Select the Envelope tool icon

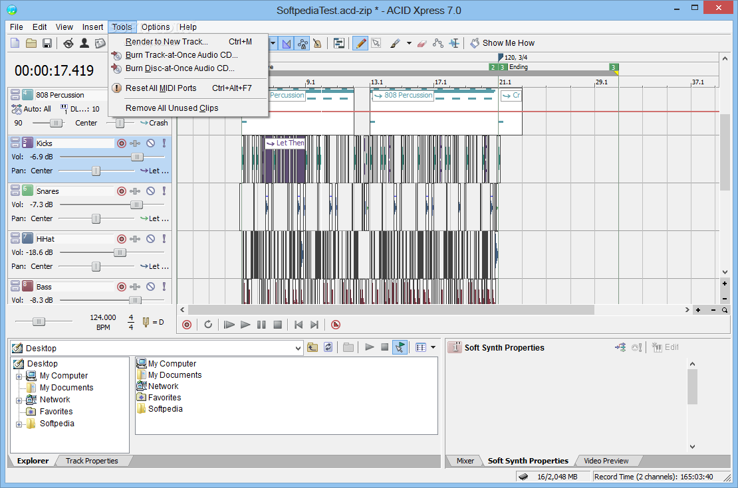tap(438, 43)
